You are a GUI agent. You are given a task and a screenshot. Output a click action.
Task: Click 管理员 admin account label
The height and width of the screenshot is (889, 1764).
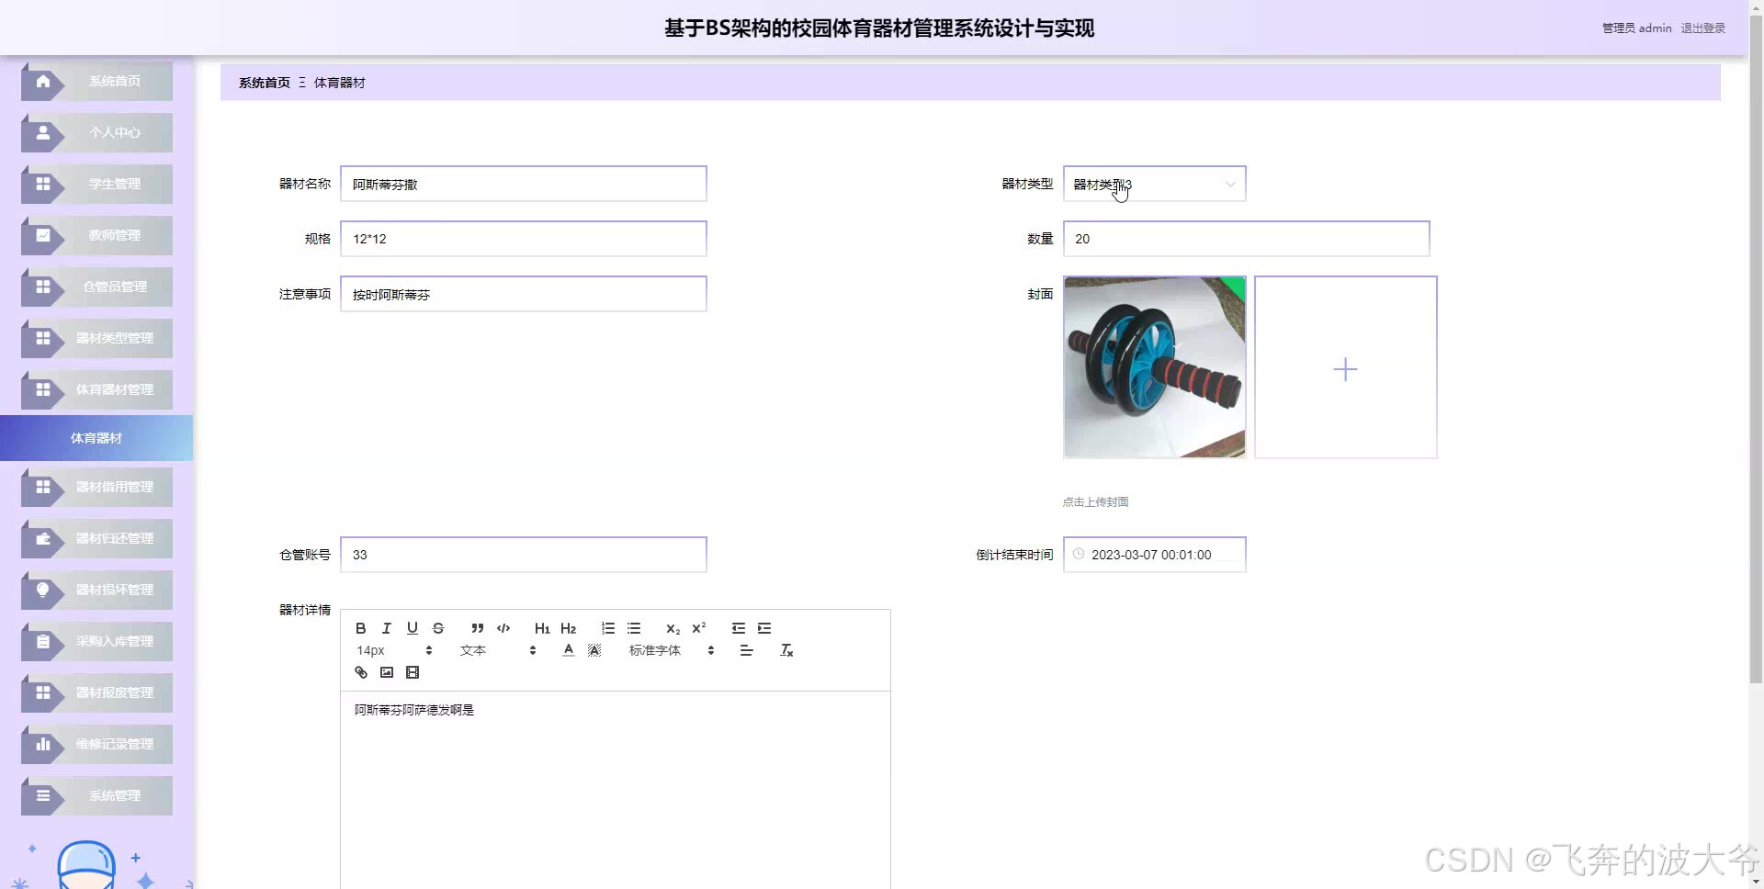1636,28
